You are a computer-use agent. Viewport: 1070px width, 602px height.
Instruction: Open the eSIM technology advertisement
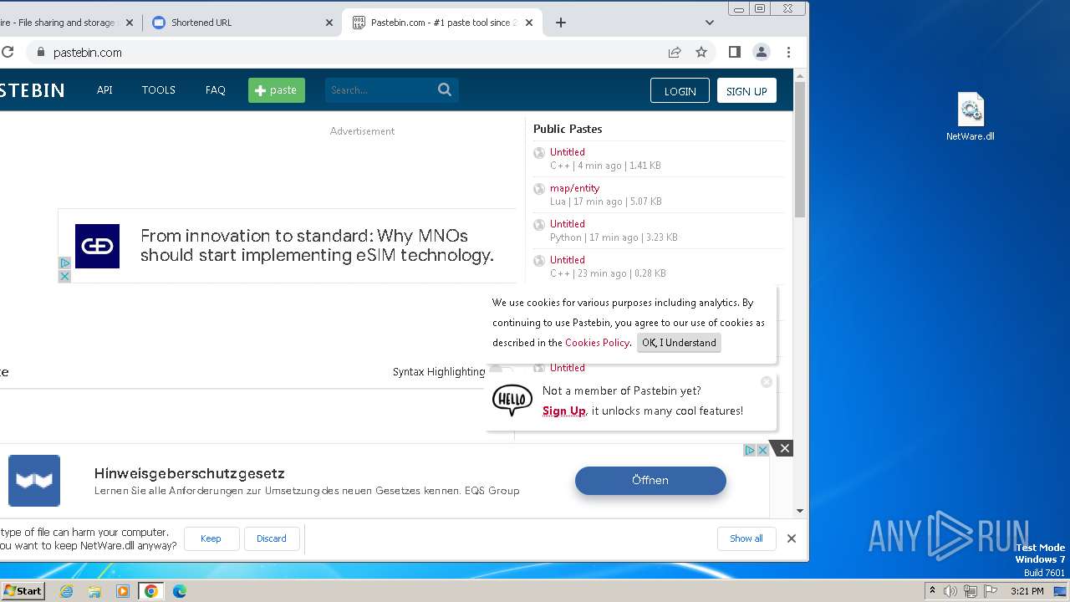tap(317, 246)
